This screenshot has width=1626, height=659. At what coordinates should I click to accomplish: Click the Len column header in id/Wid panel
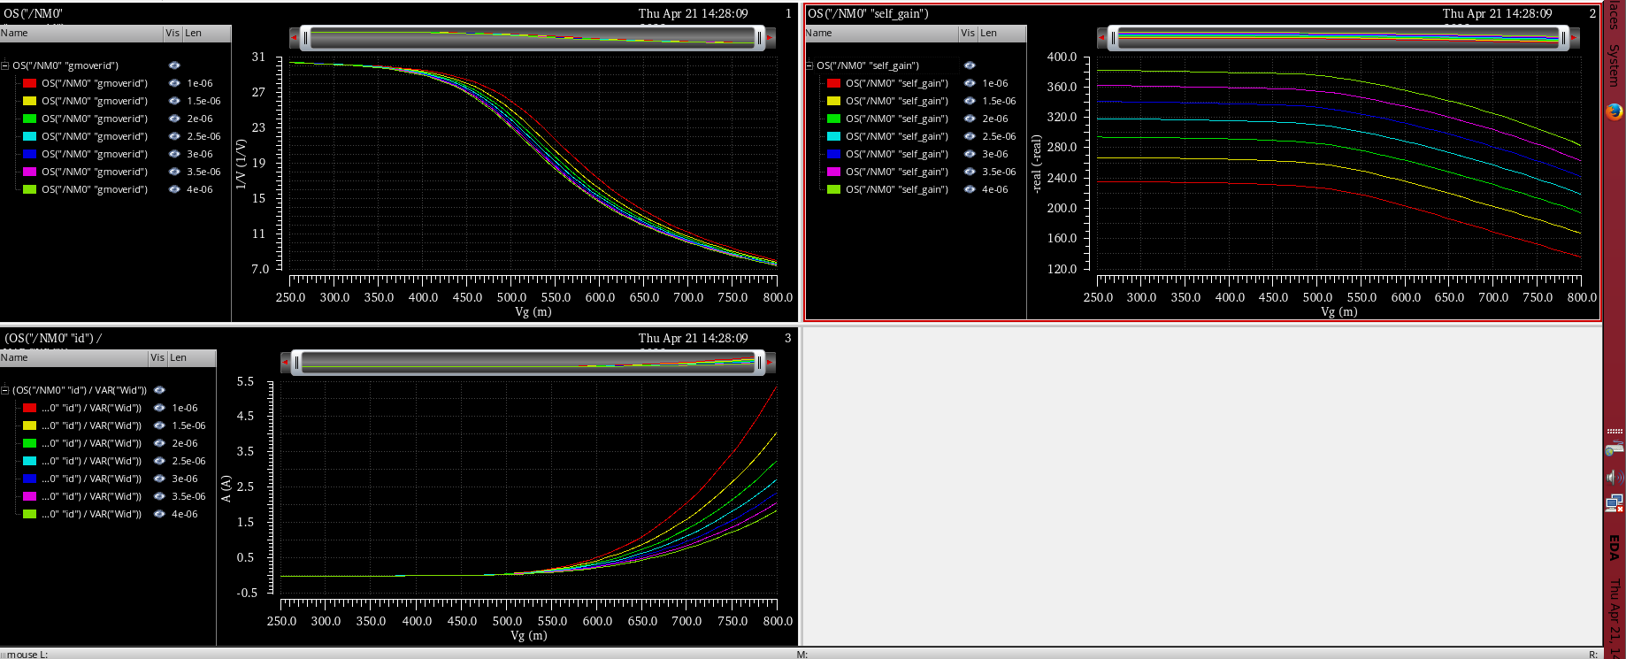[190, 357]
